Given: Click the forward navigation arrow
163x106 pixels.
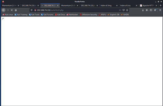Looking at the screenshot, I should (x=8, y=10).
